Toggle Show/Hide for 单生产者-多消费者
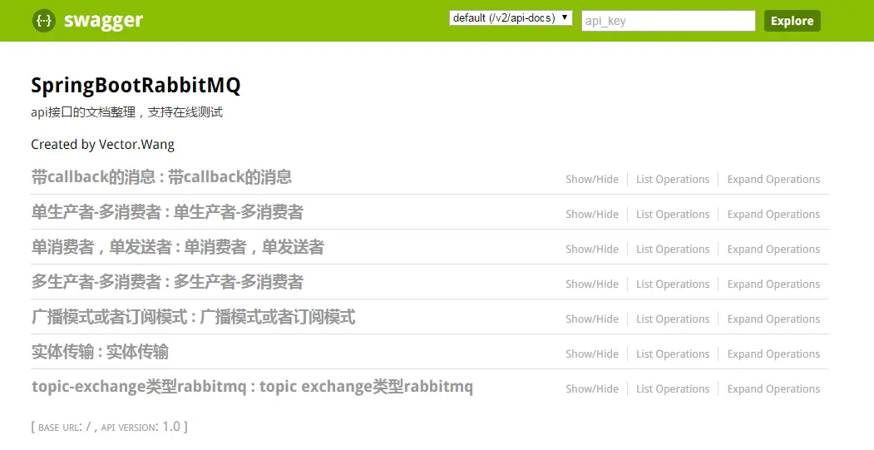The width and height of the screenshot is (874, 450). coord(592,215)
